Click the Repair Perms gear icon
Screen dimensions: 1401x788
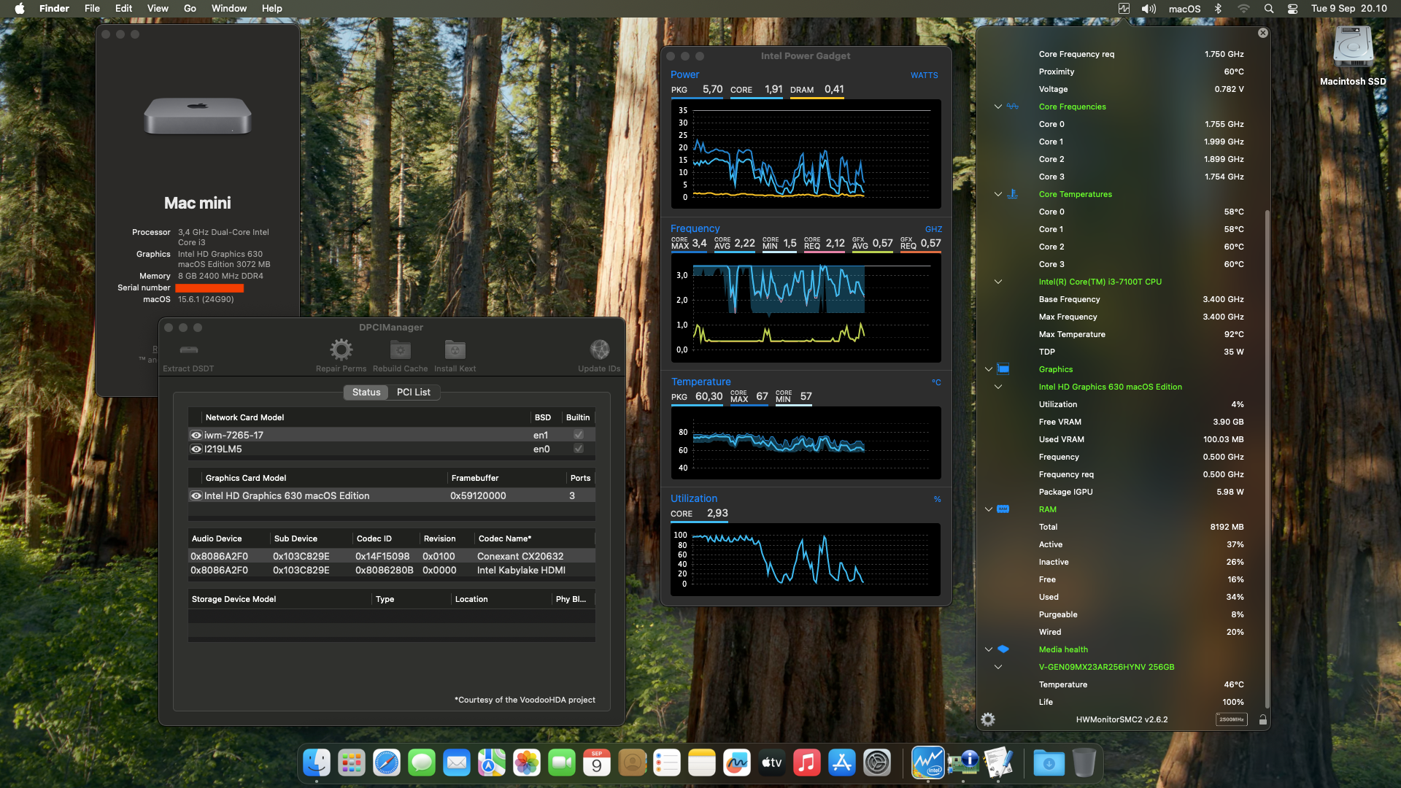(341, 350)
